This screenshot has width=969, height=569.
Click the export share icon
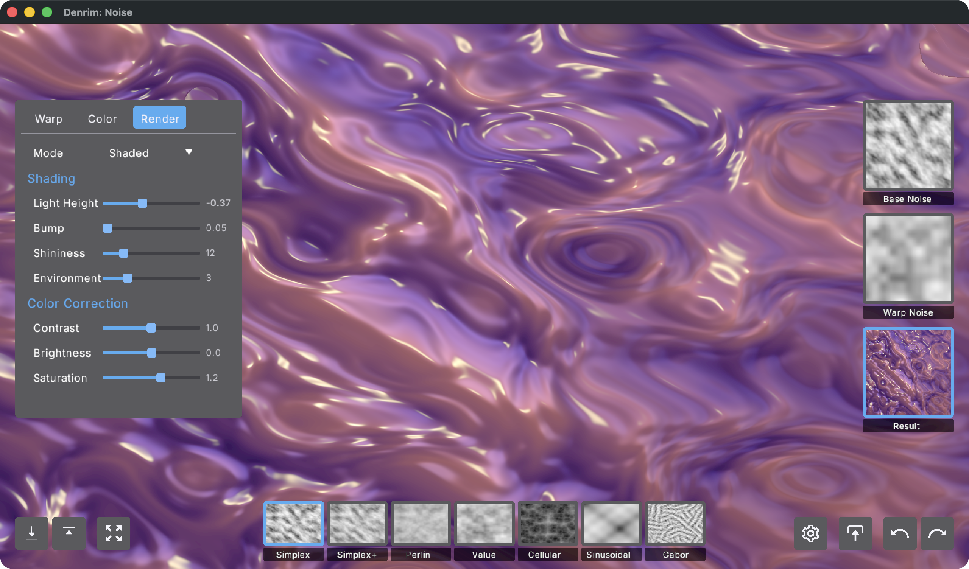855,533
